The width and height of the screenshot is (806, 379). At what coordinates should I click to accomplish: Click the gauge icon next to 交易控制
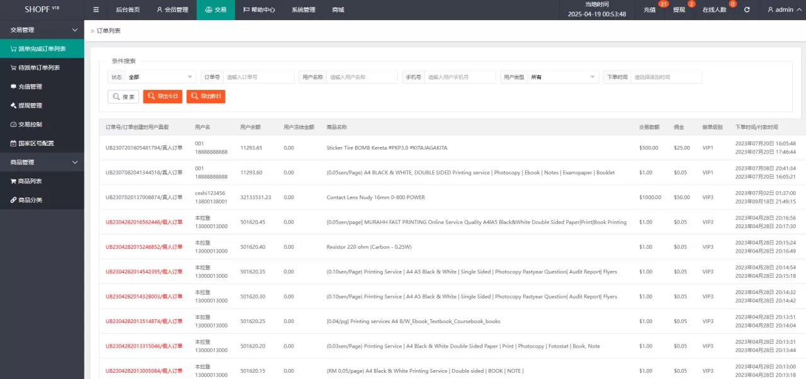coord(13,124)
